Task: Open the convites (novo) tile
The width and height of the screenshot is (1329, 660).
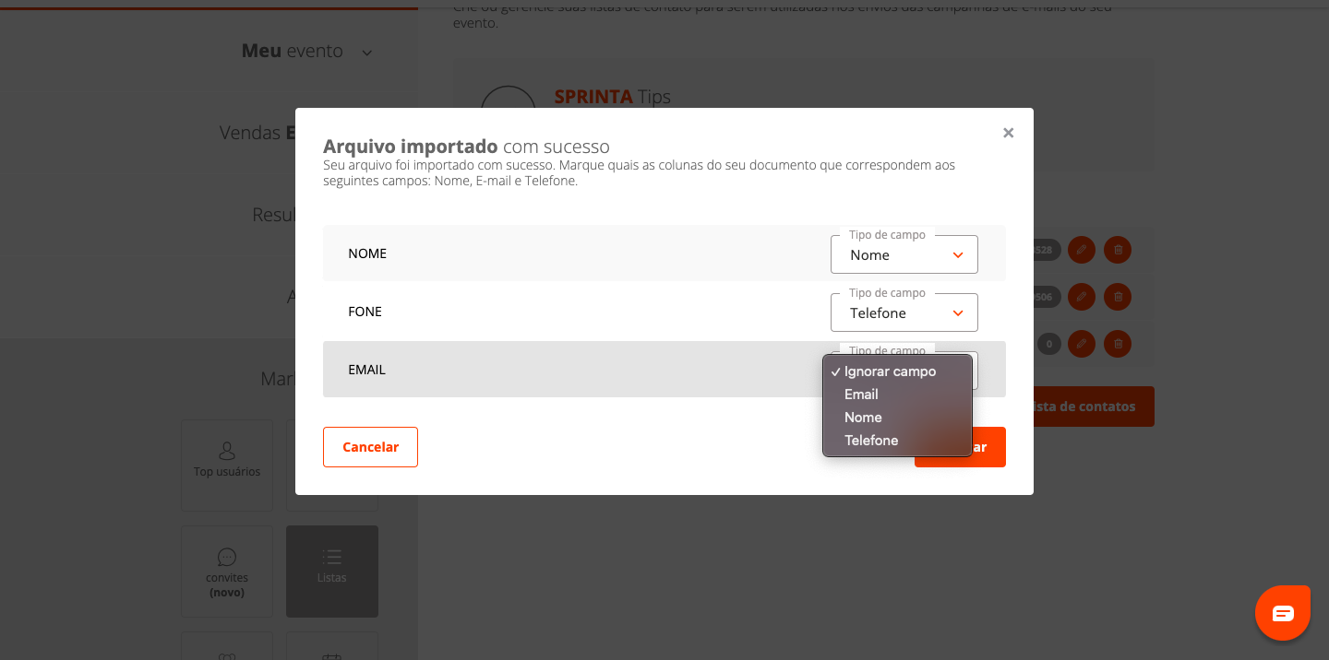Action: (x=227, y=572)
